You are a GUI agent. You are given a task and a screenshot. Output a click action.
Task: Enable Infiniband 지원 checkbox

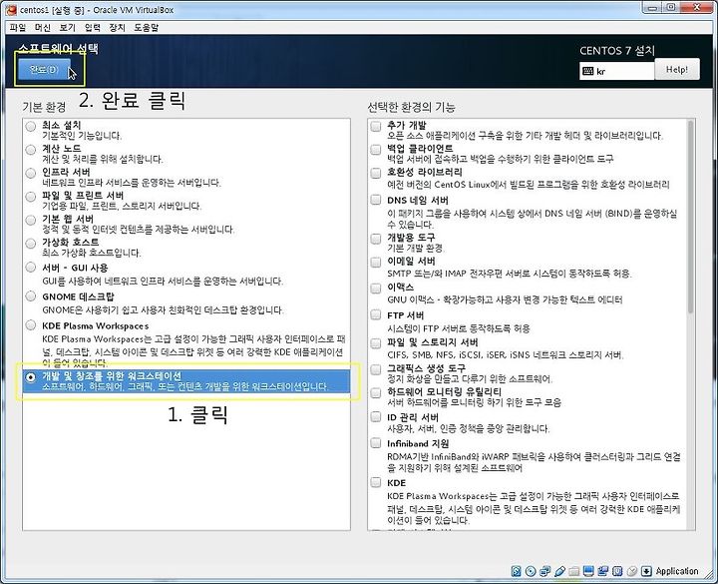pyautogui.click(x=376, y=443)
